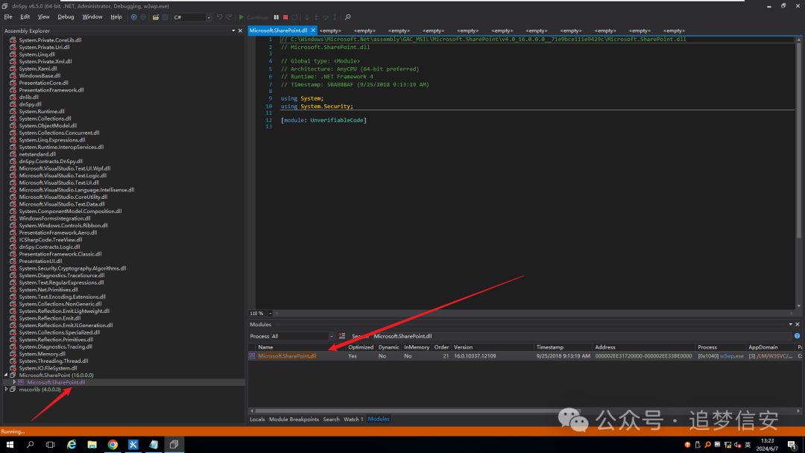Select System.IO.FileSystem.dll in the tree
The height and width of the screenshot is (453, 805).
[x=48, y=368]
